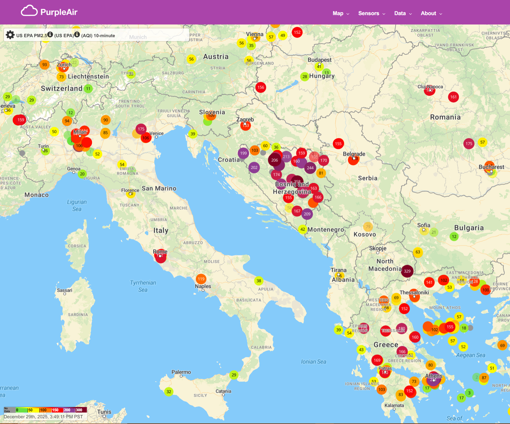Expand the Map menu in the header
Image resolution: width=510 pixels, height=424 pixels.
341,13
